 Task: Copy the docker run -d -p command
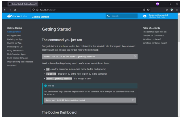pyautogui.click(x=135, y=57)
